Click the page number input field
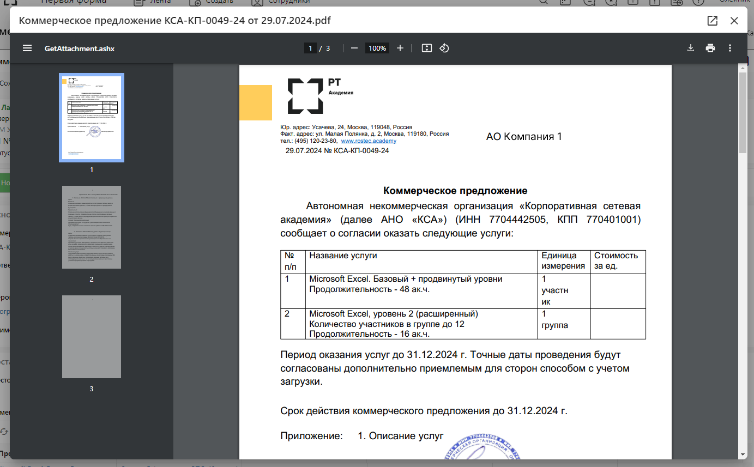Image resolution: width=754 pixels, height=467 pixels. pos(310,48)
